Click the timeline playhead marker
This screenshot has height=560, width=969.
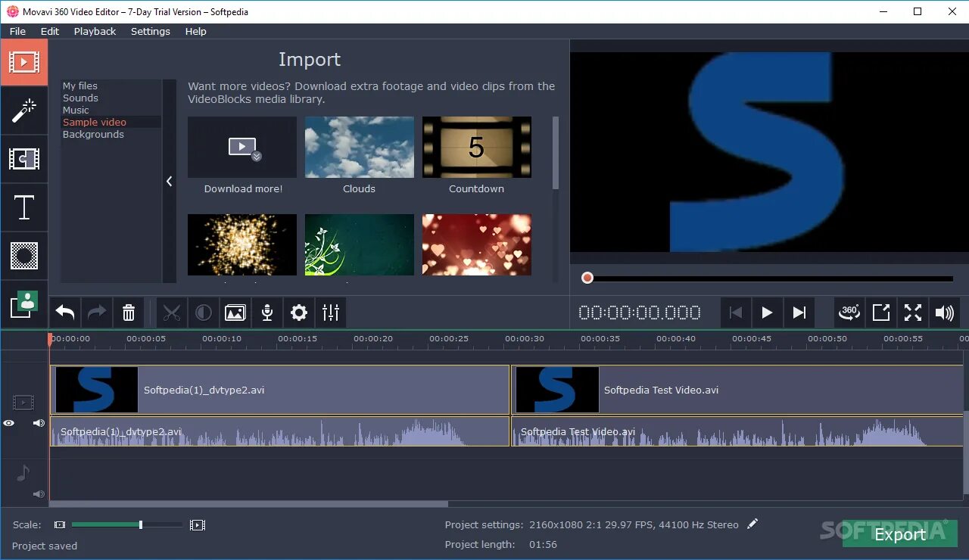(50, 340)
